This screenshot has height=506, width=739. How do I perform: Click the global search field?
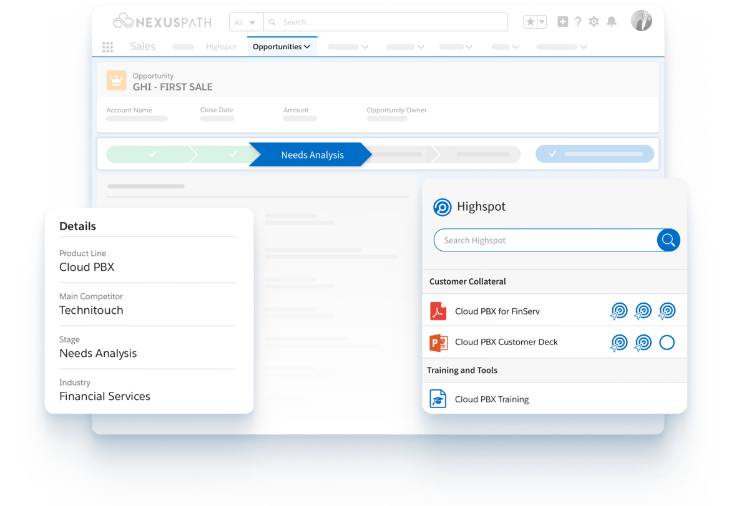[386, 22]
